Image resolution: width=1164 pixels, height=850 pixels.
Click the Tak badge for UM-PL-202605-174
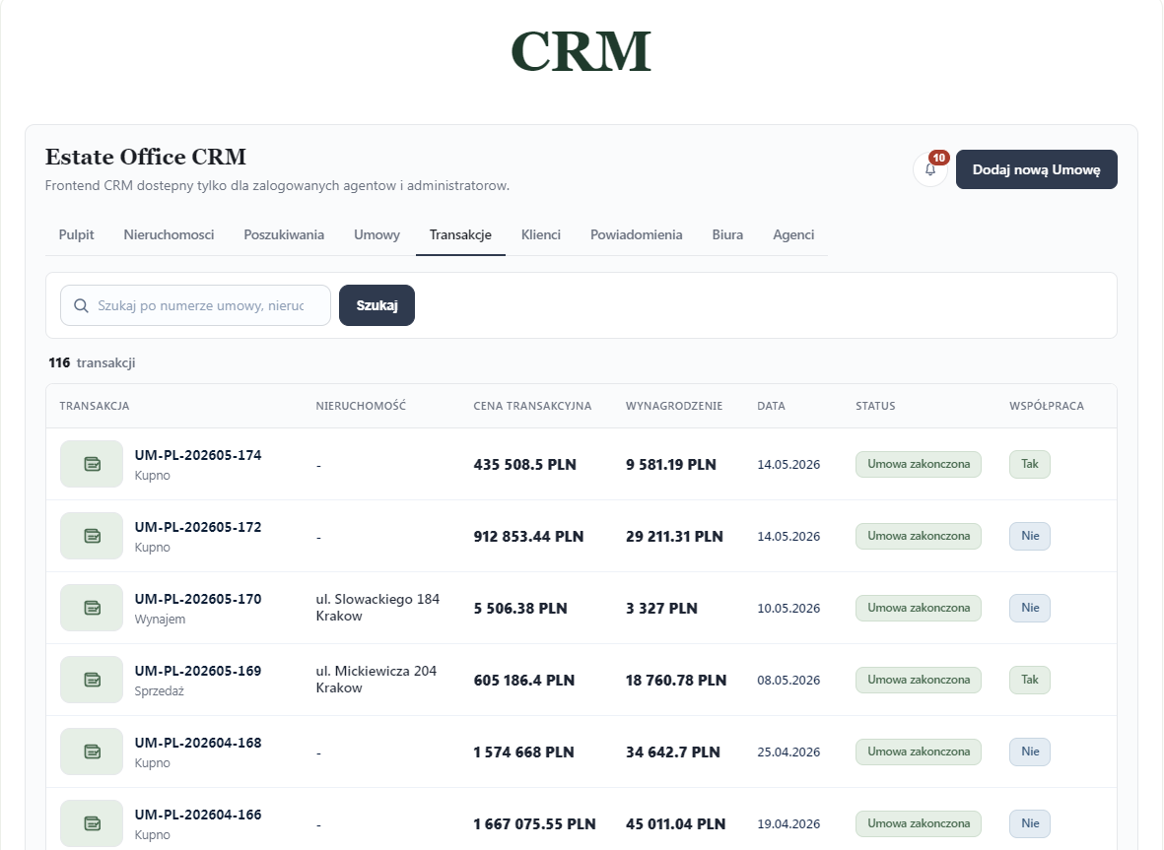(x=1030, y=464)
